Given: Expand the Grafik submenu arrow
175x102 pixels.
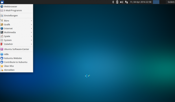Looking at the screenshot, I should 32,24.
